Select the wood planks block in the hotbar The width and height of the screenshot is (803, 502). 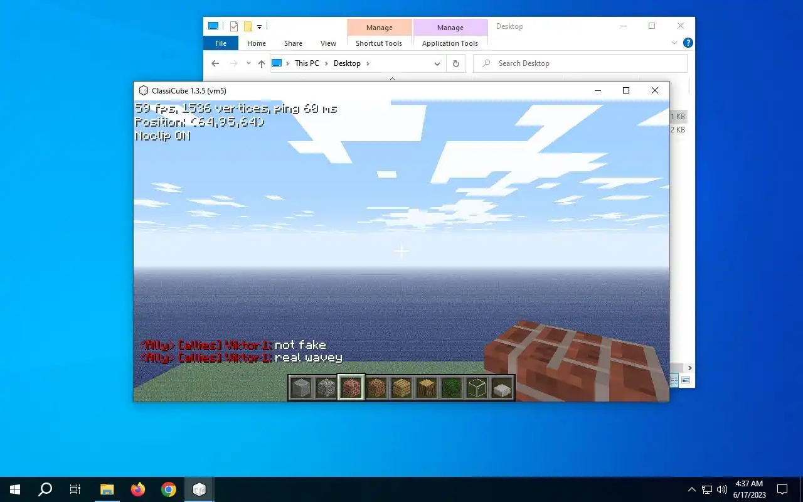(401, 388)
